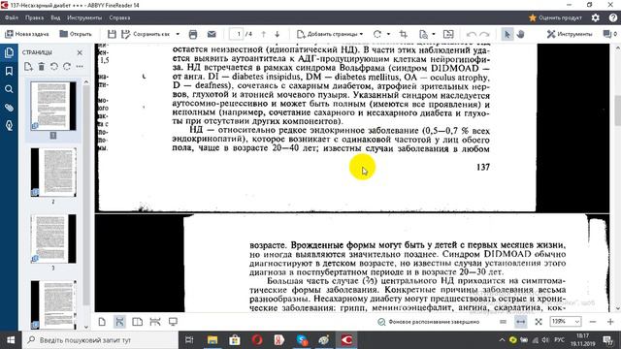This screenshot has height=349, width=621.
Task: Click the Email envelope icon
Action: pos(212,34)
